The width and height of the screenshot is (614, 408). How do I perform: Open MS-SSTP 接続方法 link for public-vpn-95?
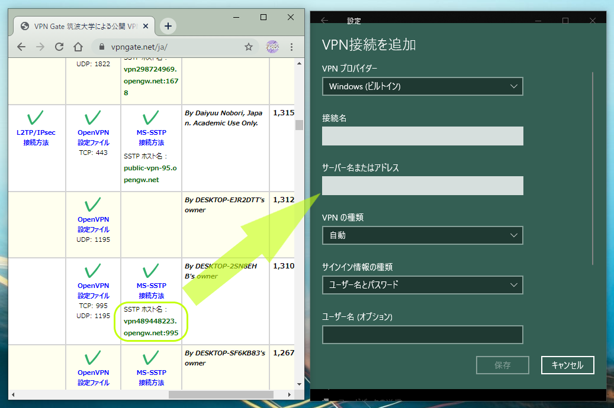151,137
